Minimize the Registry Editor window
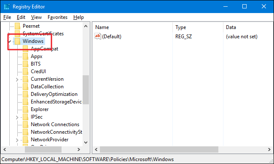 [226, 7]
